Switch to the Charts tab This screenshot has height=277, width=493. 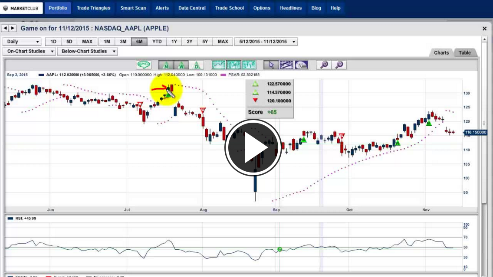(441, 53)
